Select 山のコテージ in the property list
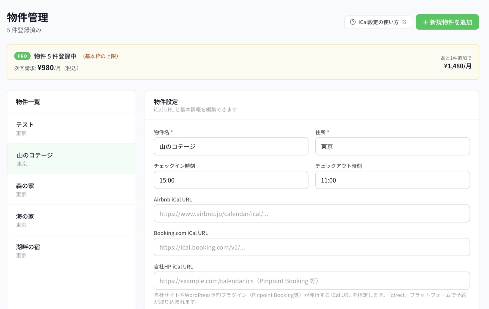 tap(71, 159)
